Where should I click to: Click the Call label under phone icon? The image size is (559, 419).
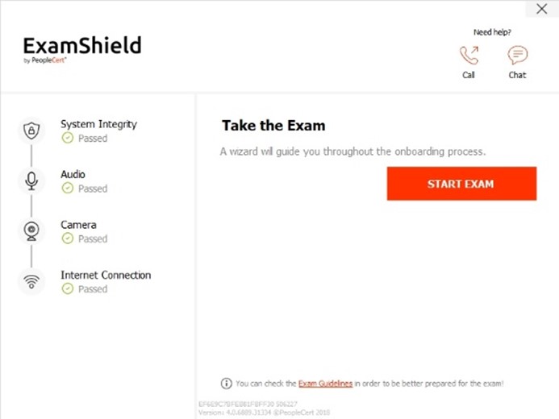point(469,75)
